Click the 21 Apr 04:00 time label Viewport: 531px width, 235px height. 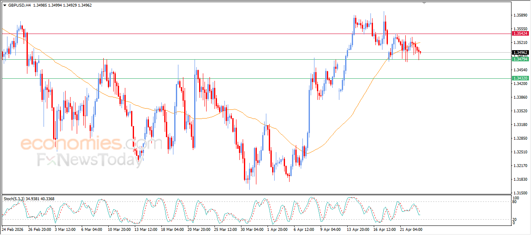(411, 229)
